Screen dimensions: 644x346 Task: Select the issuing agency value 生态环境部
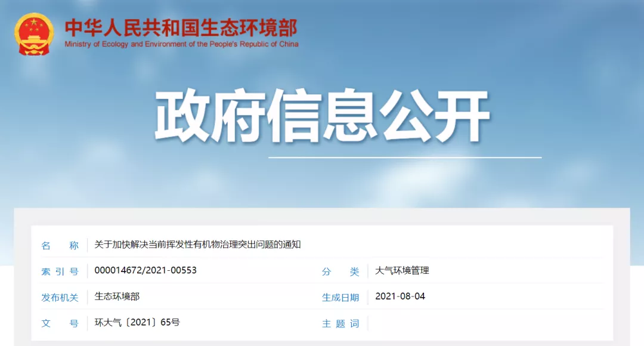[x=117, y=296]
